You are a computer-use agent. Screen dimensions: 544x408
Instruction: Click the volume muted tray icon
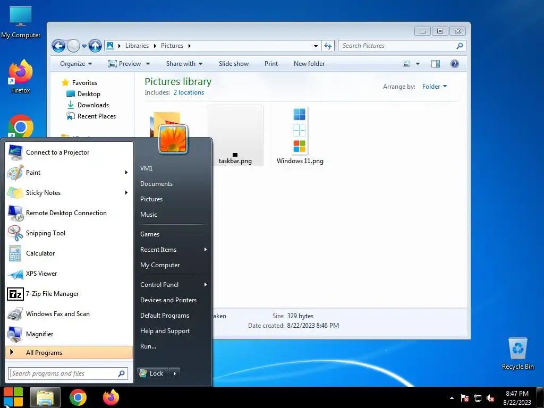490,398
